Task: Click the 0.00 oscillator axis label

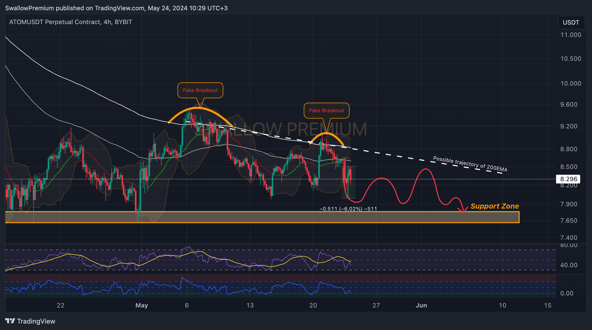Action: tap(567, 293)
